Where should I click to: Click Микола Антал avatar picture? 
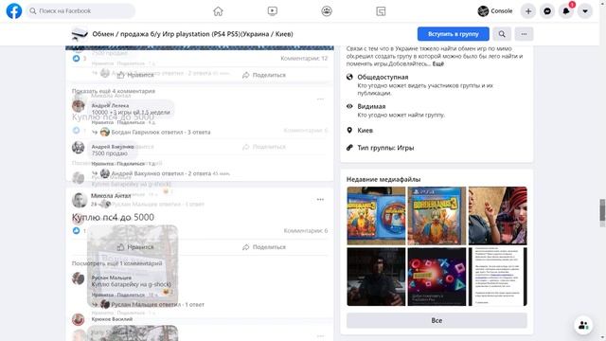(80, 200)
